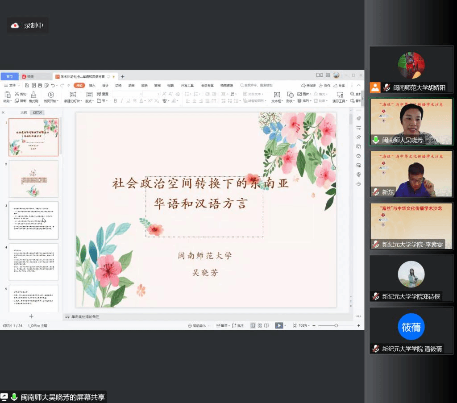Image resolution: width=457 pixels, height=403 pixels.
Task: Click the Undo arrow in quick access bar
Action: [53, 85]
